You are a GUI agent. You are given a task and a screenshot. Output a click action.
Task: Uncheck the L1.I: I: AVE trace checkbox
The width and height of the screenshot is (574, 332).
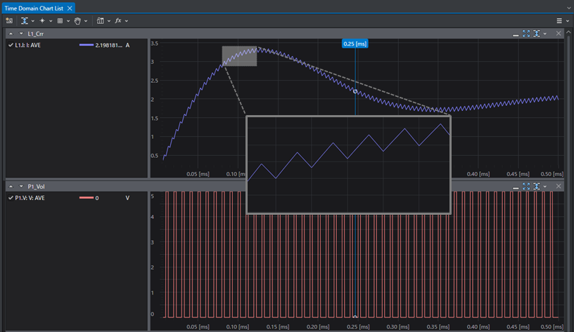pos(11,45)
